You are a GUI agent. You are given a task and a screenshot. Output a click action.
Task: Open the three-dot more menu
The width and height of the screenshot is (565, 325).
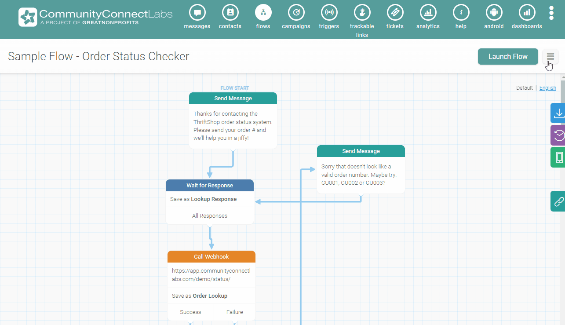click(551, 13)
